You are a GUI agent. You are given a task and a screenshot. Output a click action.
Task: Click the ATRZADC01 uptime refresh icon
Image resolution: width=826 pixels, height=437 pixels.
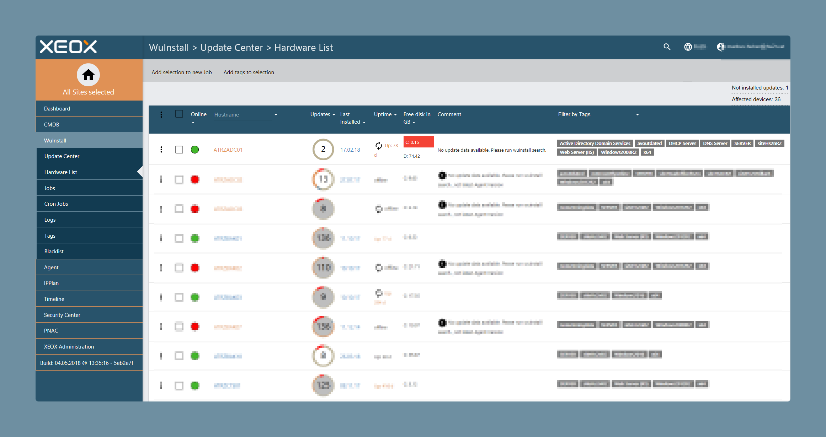click(x=378, y=145)
